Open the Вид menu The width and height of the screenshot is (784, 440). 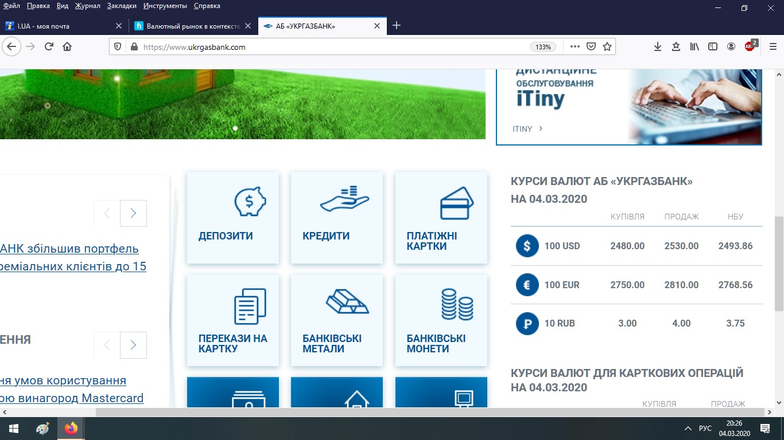click(x=63, y=6)
